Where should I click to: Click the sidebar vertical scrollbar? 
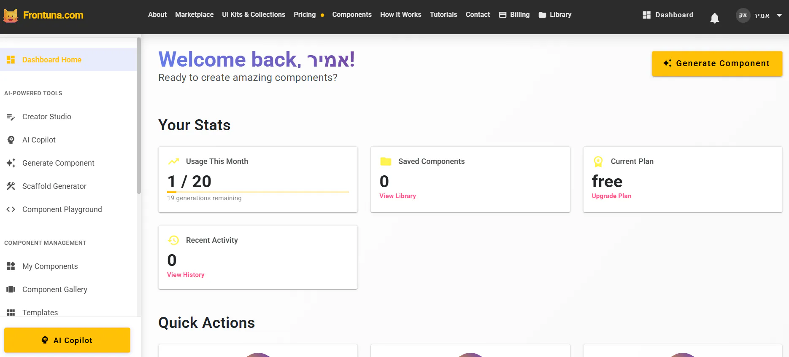coord(139,116)
